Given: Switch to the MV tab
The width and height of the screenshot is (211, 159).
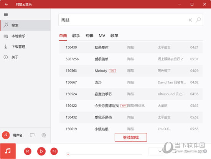Looking at the screenshot, I should [102, 36].
